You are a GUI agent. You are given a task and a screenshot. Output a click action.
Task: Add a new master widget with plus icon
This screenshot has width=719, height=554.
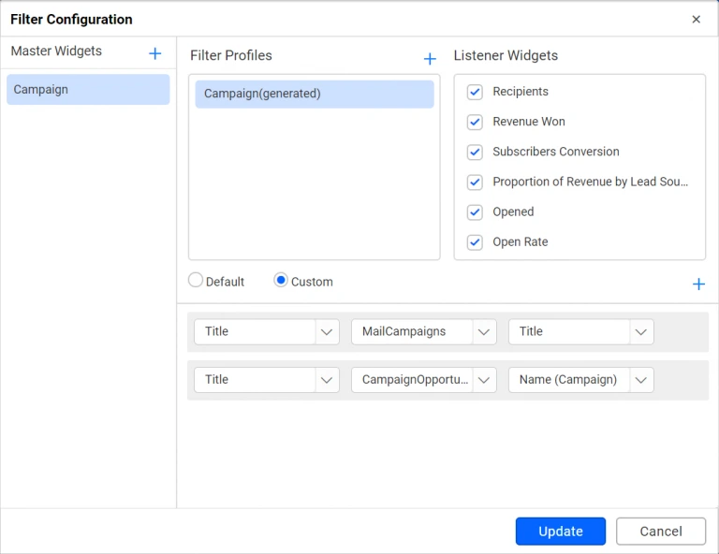coord(155,53)
